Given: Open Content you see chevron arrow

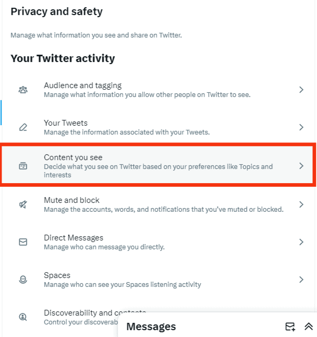Looking at the screenshot, I should click(301, 166).
